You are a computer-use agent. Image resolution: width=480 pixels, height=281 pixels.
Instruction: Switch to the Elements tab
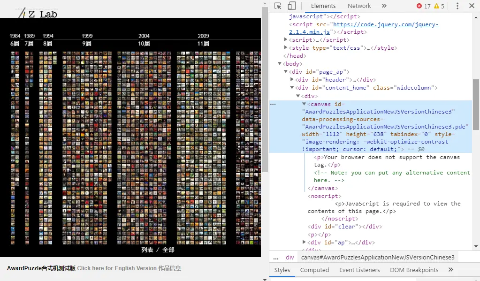323,6
